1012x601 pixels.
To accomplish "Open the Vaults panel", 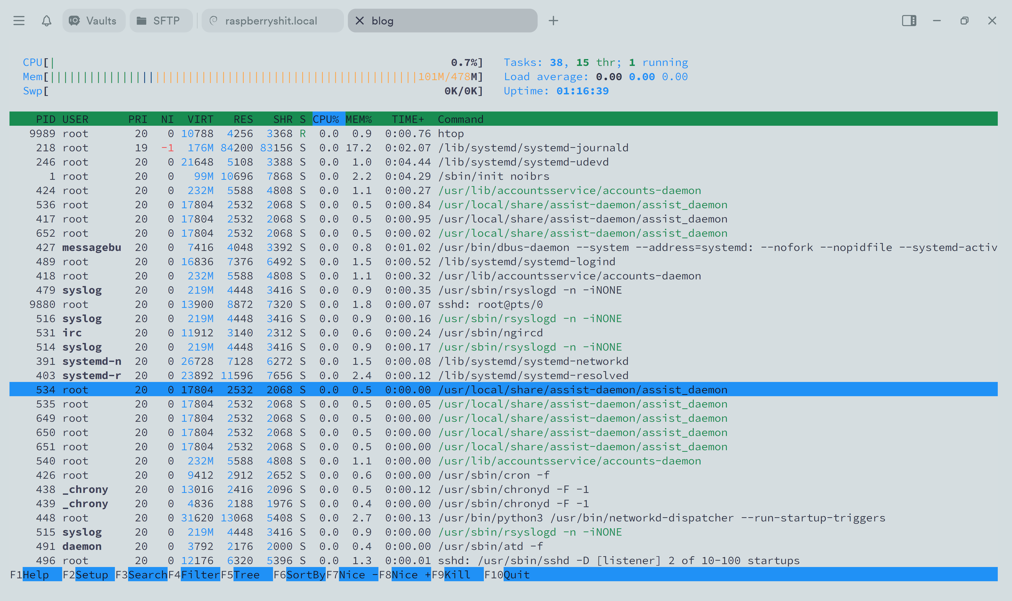I will (x=94, y=21).
